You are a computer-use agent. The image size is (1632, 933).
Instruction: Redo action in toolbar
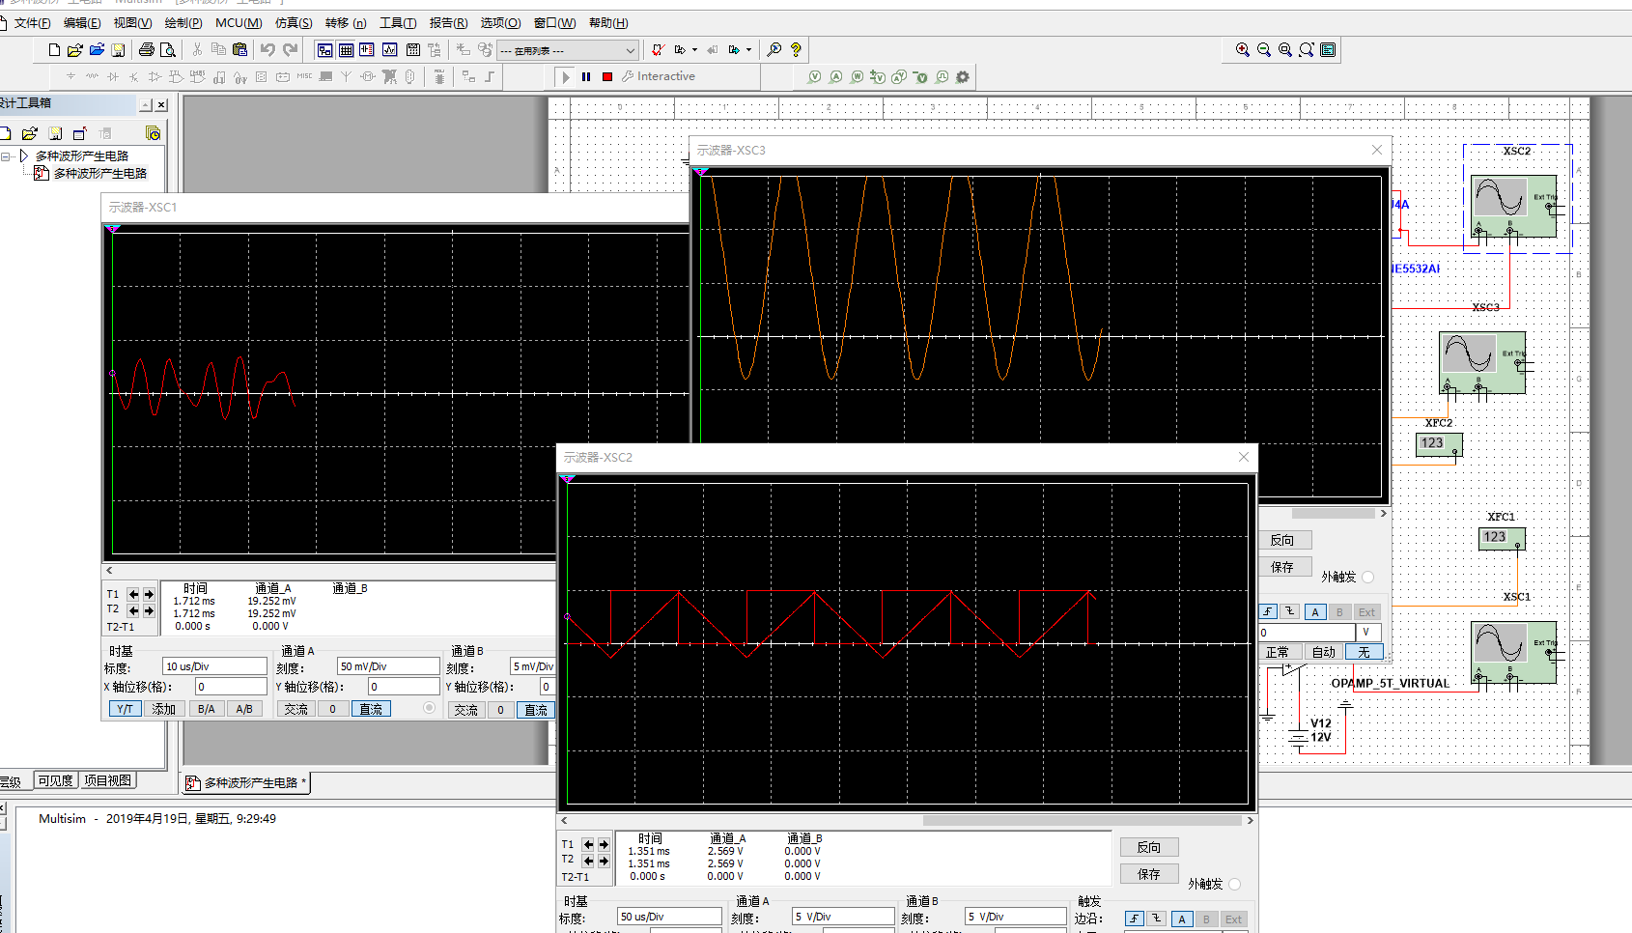coord(290,50)
